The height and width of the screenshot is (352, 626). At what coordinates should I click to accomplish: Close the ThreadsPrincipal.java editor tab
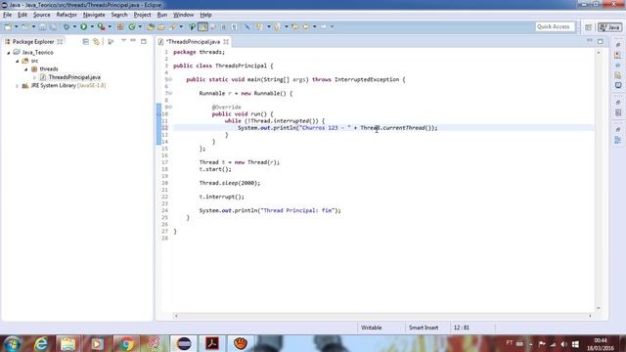point(226,41)
